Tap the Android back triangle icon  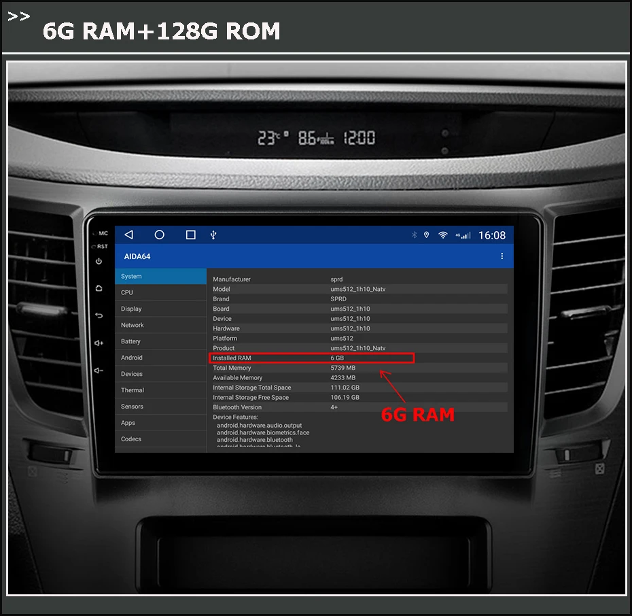point(128,235)
